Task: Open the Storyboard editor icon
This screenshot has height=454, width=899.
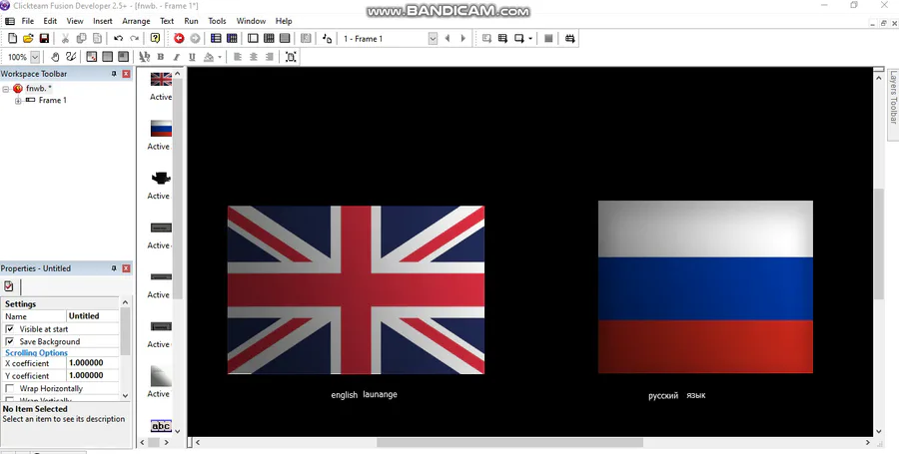Action: pyautogui.click(x=216, y=38)
